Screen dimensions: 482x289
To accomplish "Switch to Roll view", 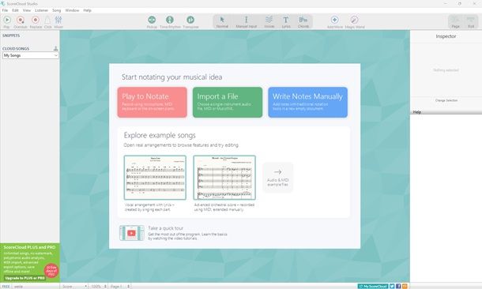I will (471, 21).
